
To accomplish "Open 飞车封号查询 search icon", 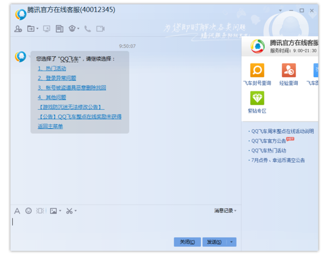I will [x=257, y=70].
